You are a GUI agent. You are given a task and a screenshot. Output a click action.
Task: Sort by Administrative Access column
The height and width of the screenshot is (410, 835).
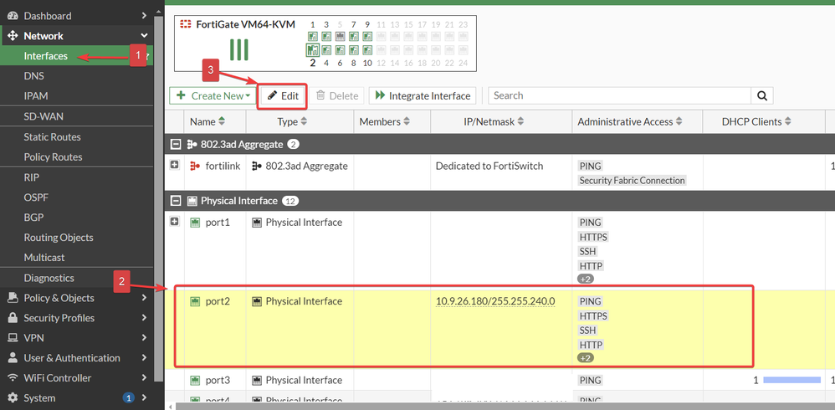click(x=630, y=122)
